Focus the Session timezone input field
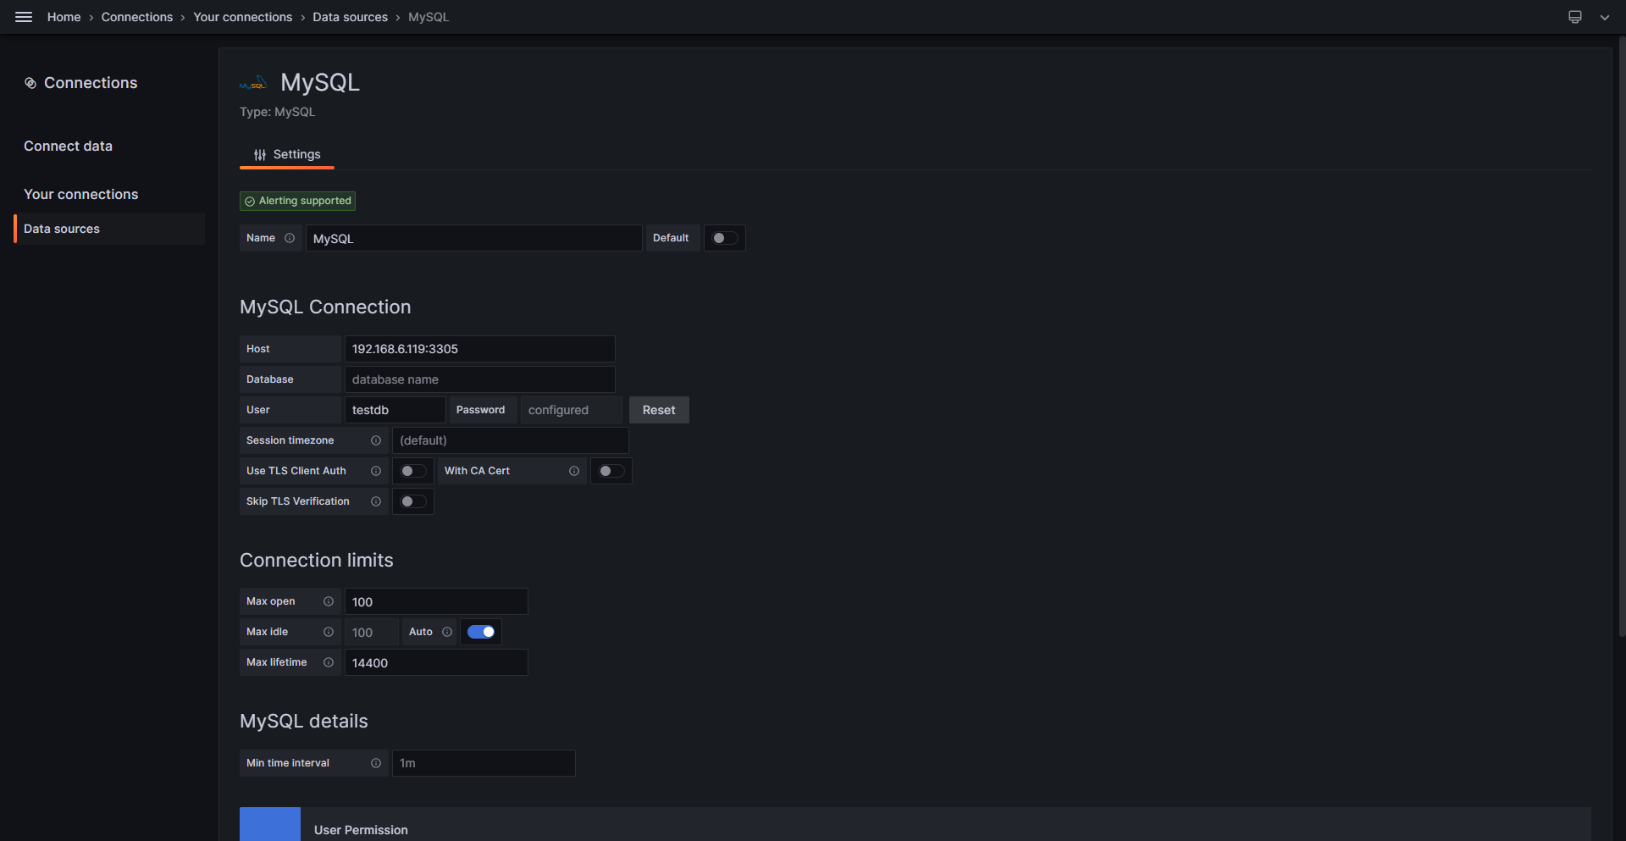 click(x=511, y=440)
